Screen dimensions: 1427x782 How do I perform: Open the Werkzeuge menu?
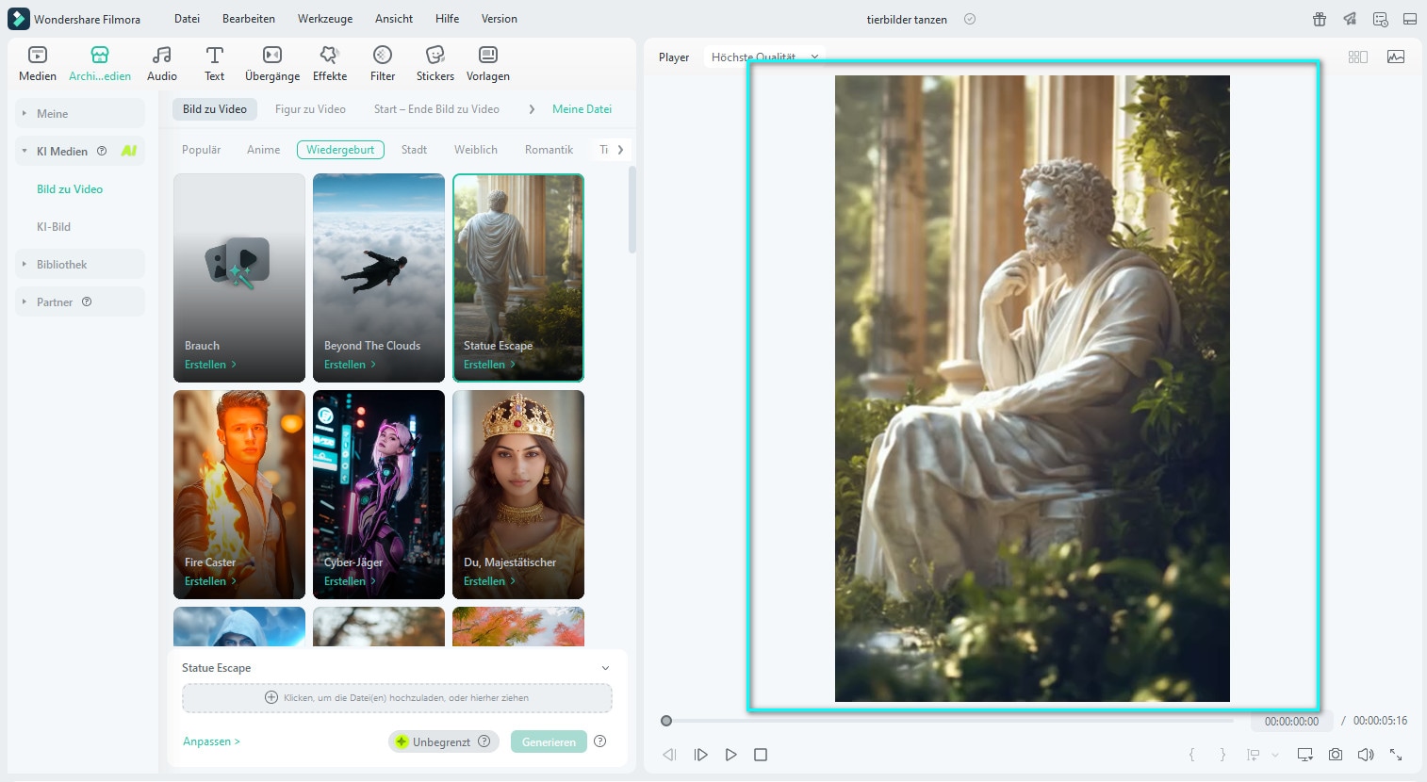325,19
